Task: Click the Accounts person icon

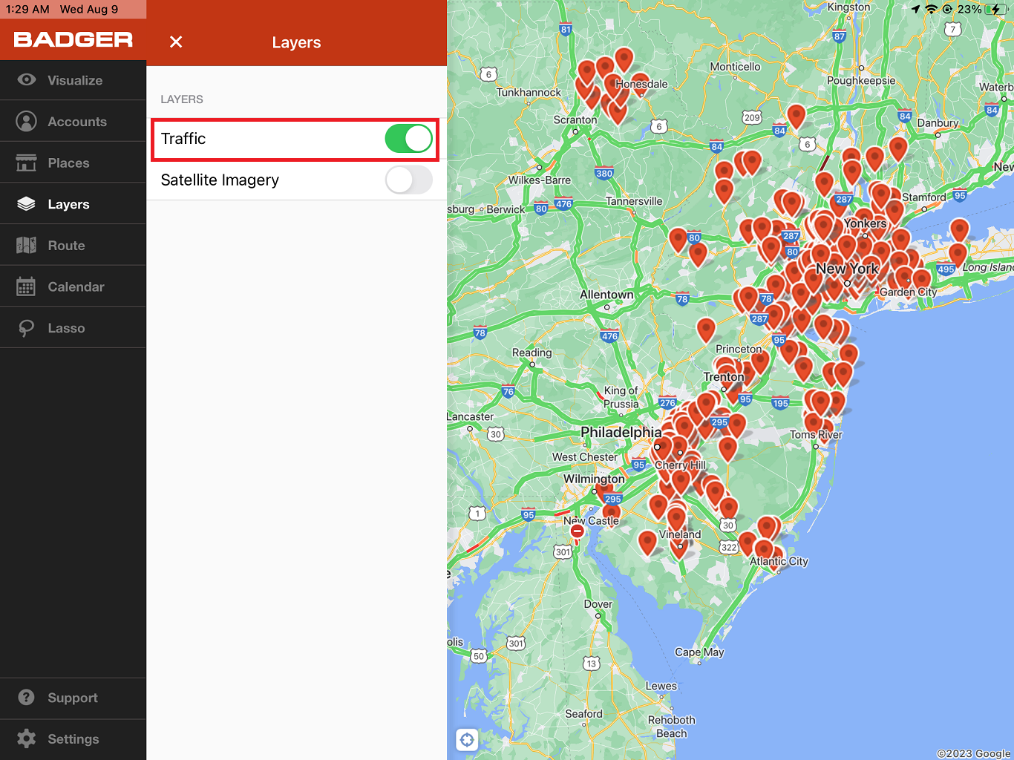Action: tap(27, 121)
